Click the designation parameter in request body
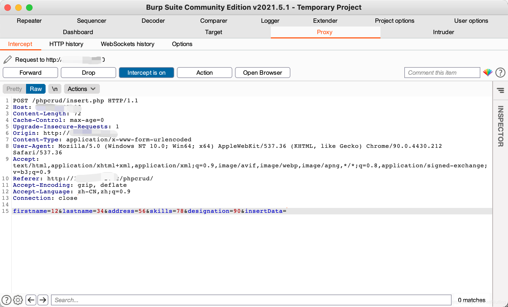Image resolution: width=508 pixels, height=307 pixels. coord(214,211)
